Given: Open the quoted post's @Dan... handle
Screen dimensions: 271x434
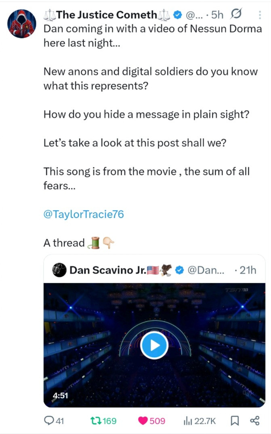Looking at the screenshot, I should click(204, 270).
